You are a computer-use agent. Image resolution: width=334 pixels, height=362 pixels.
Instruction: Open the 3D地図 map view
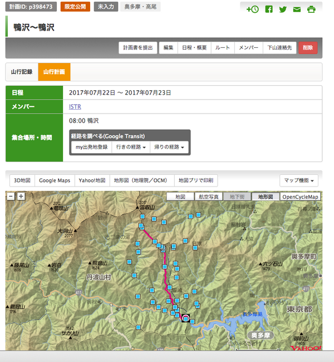point(22,180)
